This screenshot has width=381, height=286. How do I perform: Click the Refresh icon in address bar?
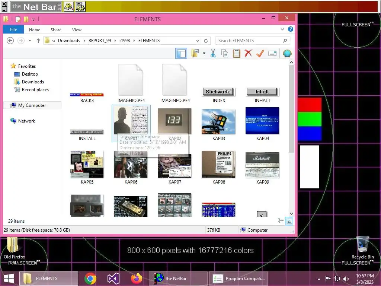(206, 41)
